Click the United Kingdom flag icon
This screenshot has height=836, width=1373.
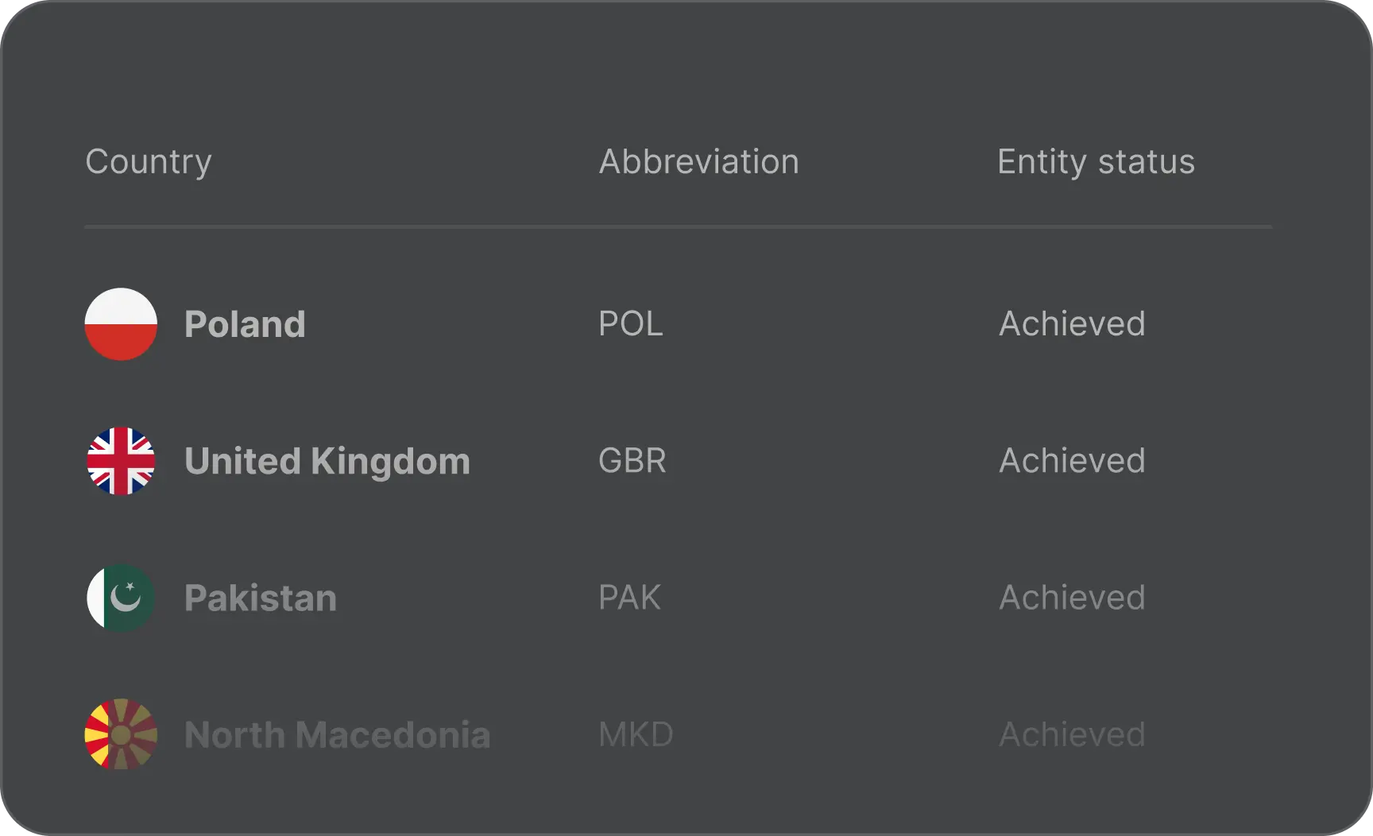pos(121,461)
